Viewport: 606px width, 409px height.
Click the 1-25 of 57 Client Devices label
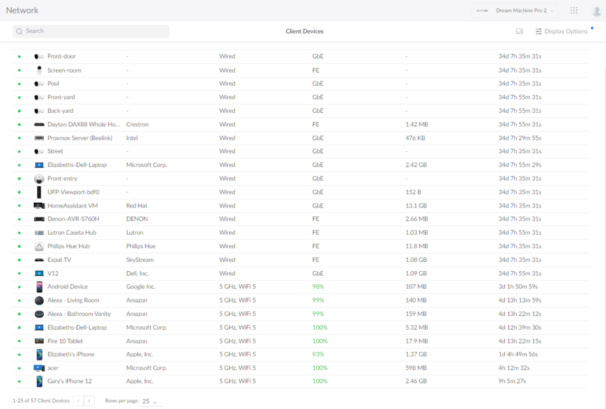pos(41,401)
